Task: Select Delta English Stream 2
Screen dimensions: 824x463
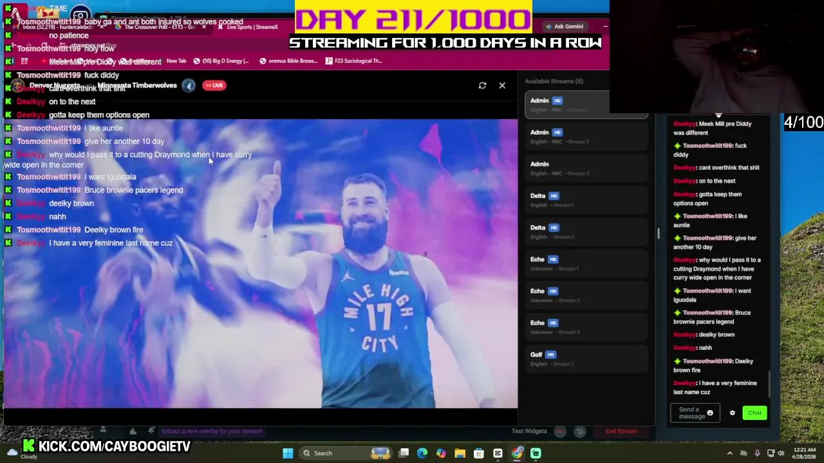Action: click(586, 232)
